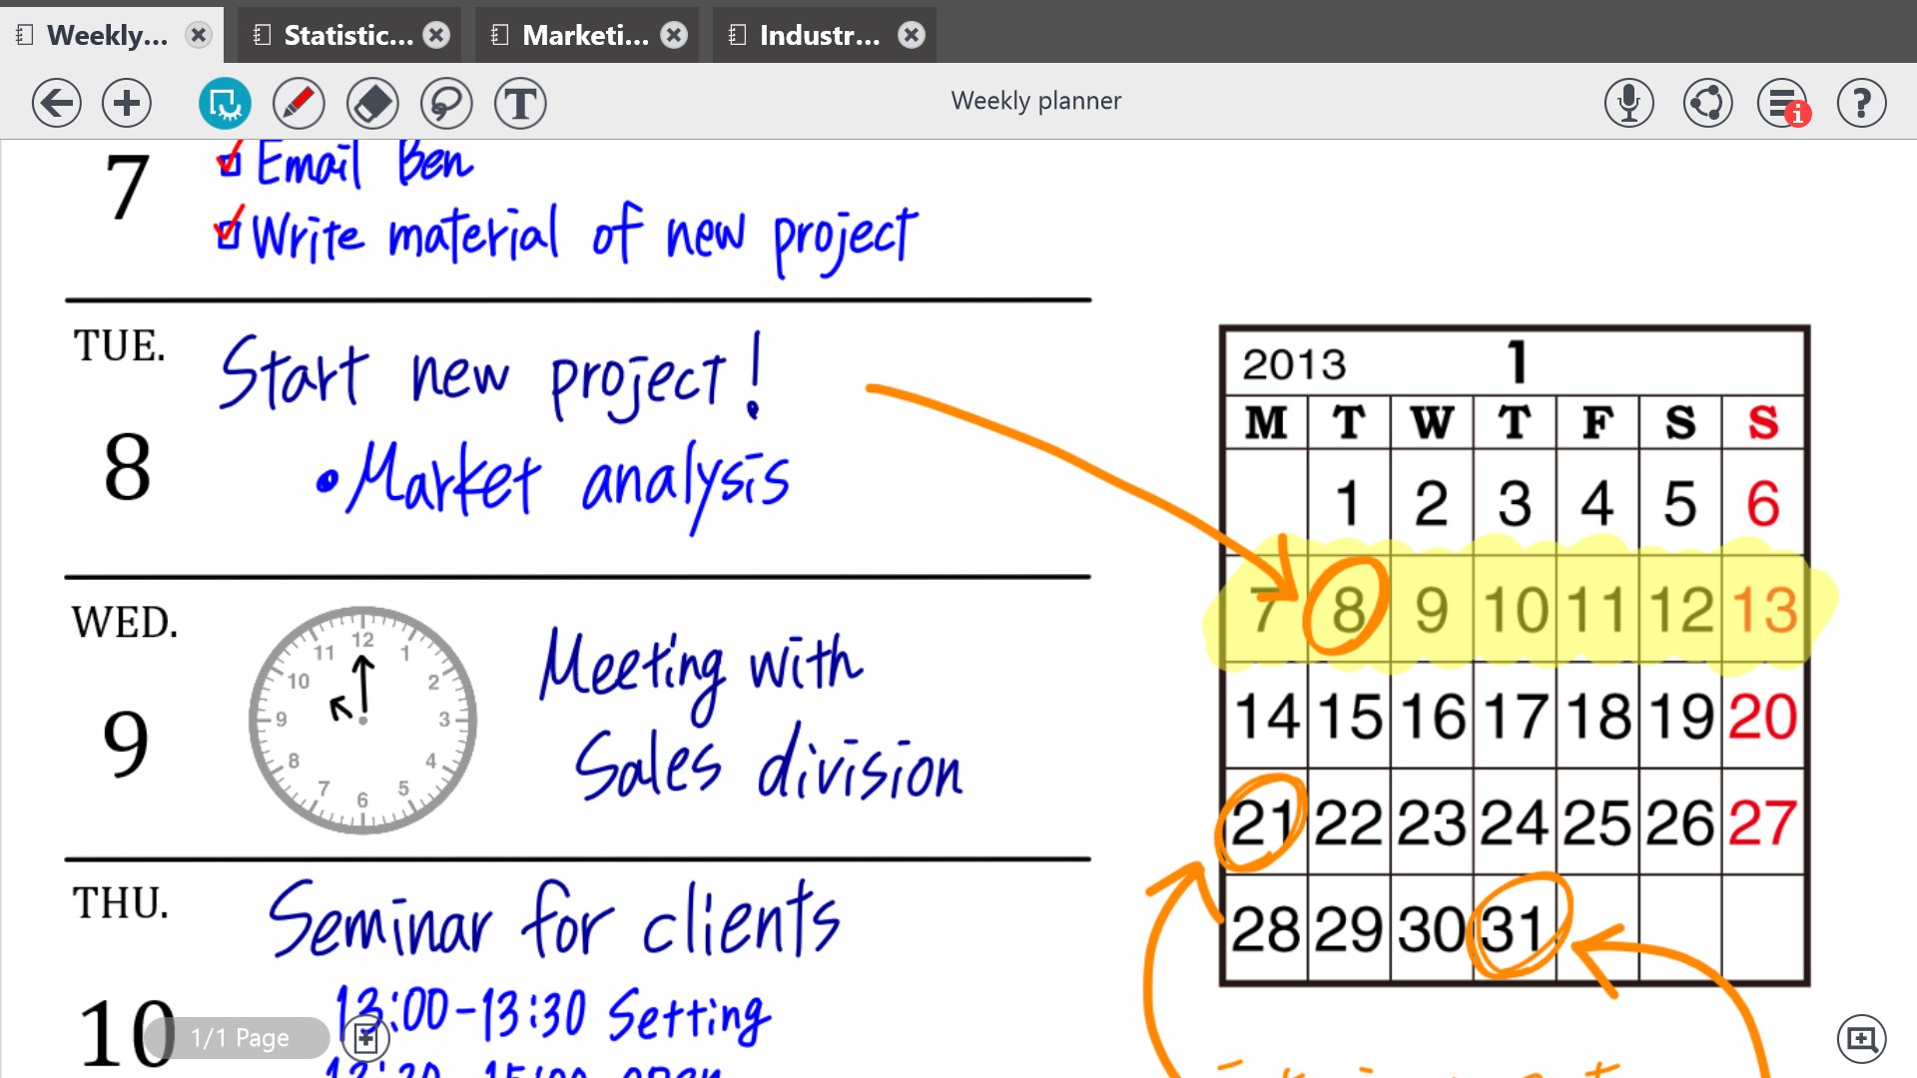Switch to the Statistic notebook tab
This screenshot has height=1078, width=1917.
347,36
